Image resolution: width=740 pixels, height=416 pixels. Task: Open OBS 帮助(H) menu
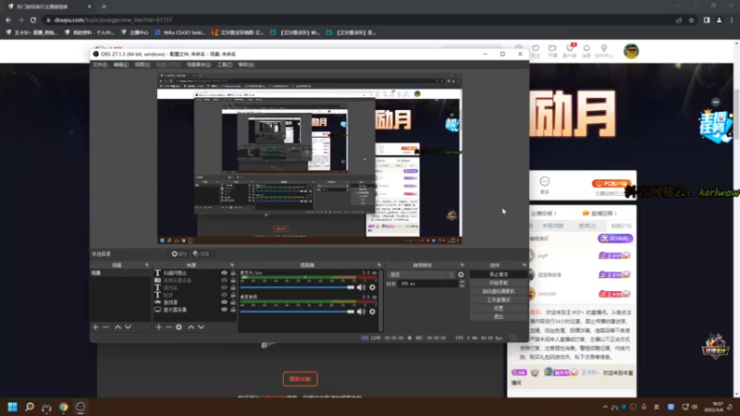coord(246,65)
